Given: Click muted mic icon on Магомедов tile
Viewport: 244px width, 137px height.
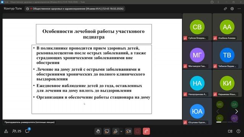Looking at the screenshot, I should click(185, 66).
